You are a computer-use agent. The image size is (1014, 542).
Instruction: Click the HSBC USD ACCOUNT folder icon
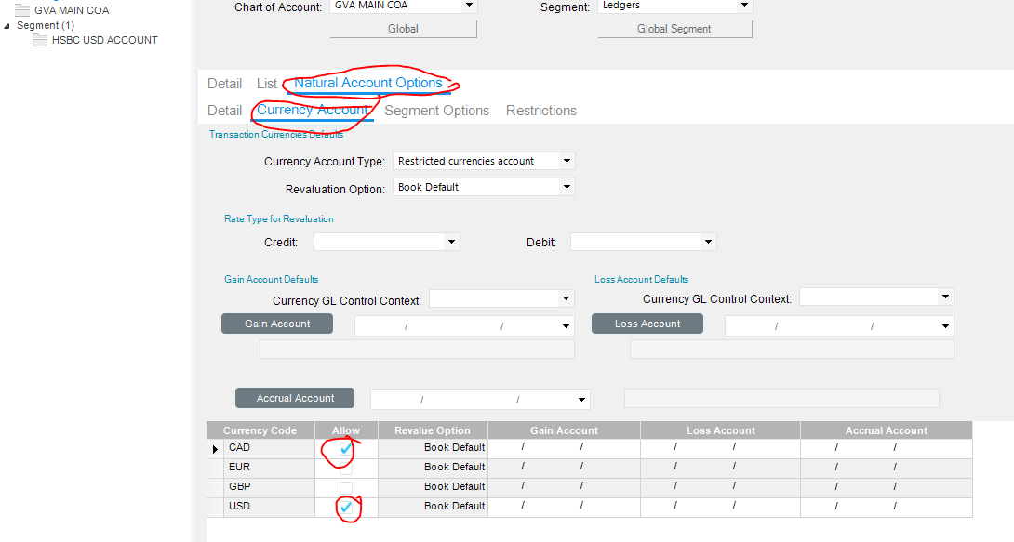pyautogui.click(x=40, y=40)
